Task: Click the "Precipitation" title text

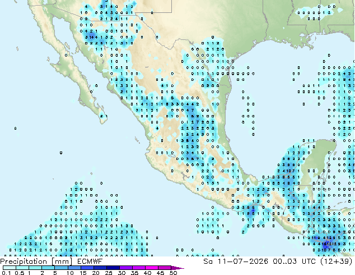Action: coord(24,262)
